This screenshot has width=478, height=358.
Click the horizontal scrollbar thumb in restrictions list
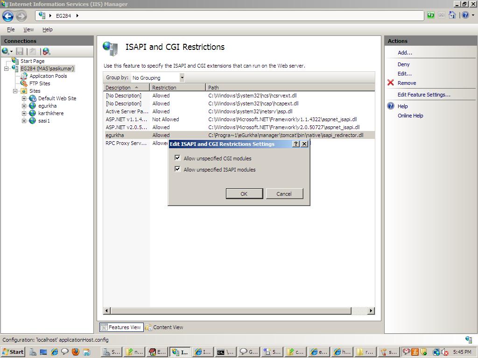(x=231, y=311)
